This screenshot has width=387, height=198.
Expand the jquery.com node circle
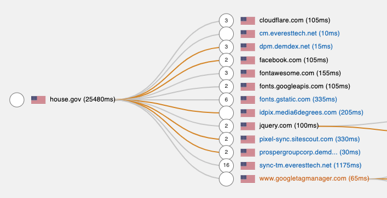[x=226, y=126]
